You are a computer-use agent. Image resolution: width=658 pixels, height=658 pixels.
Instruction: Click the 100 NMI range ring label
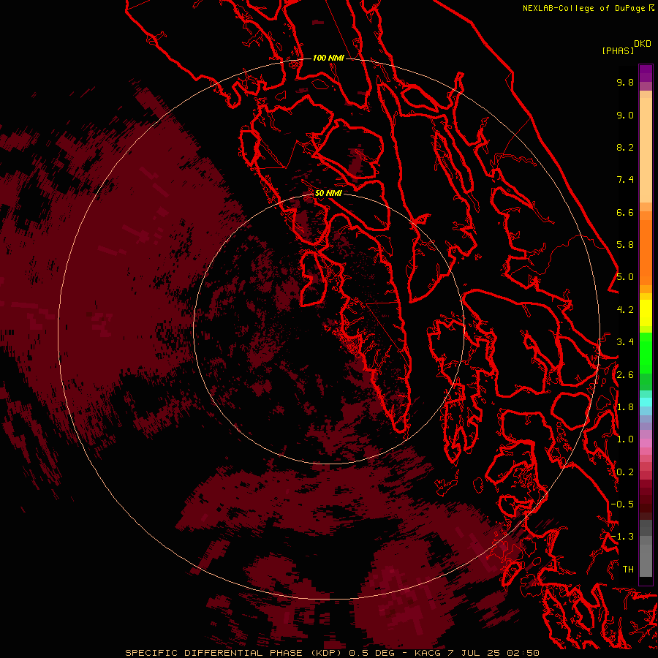(x=328, y=58)
